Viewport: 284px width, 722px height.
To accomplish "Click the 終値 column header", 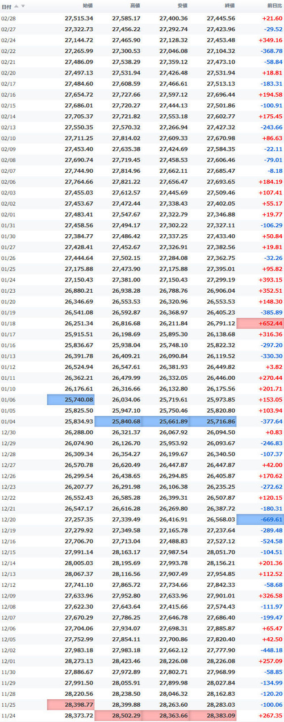I will pos(229,6).
